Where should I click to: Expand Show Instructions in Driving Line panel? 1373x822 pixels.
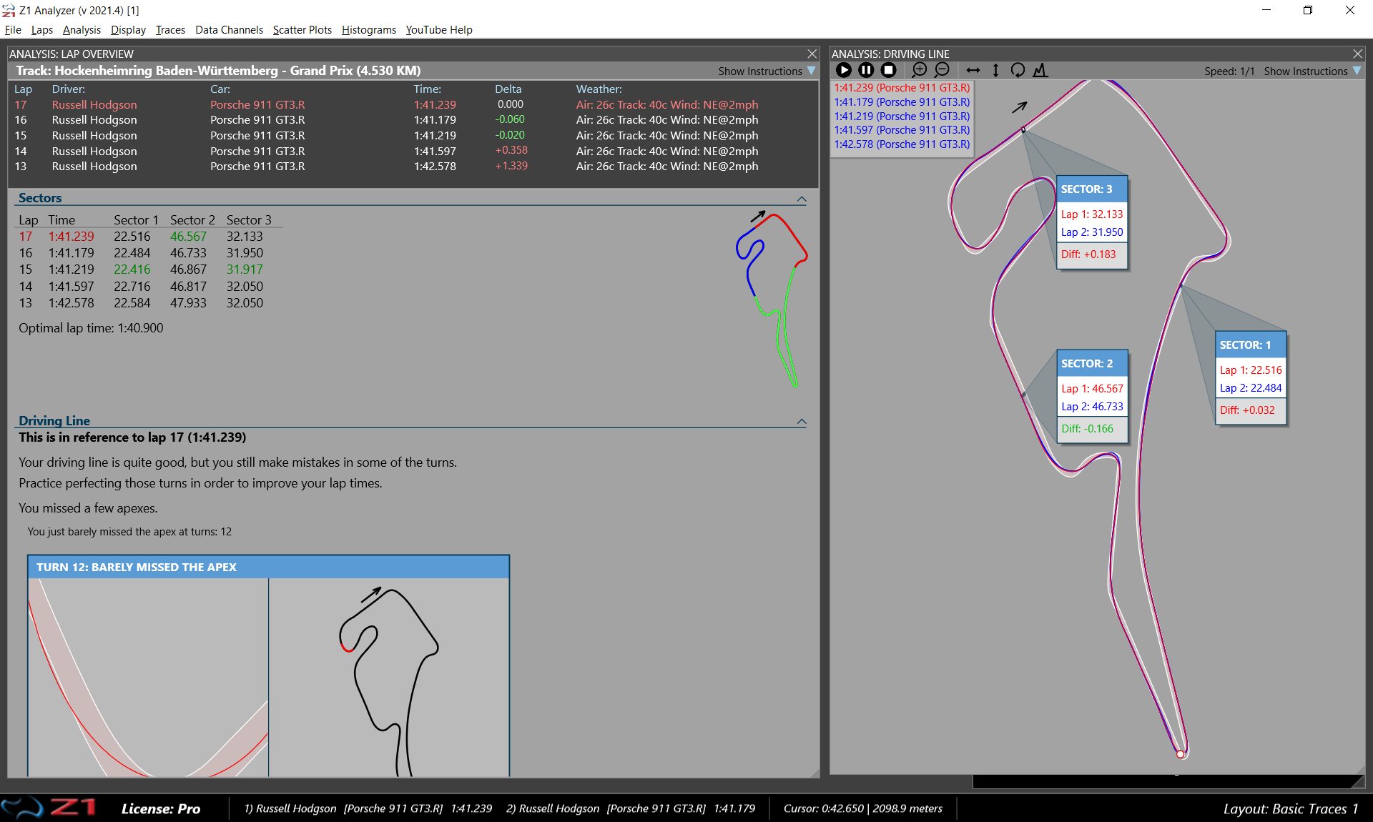pos(1312,71)
